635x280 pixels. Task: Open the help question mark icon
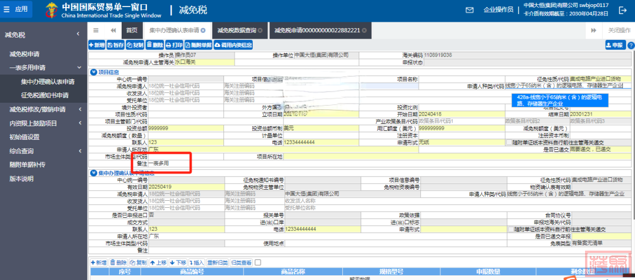click(x=630, y=46)
